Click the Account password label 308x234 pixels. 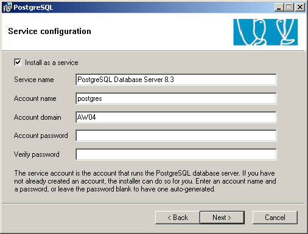click(41, 136)
